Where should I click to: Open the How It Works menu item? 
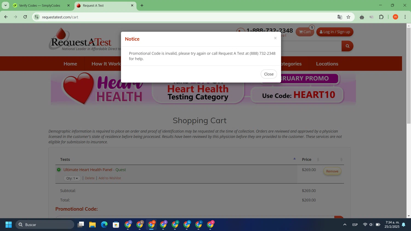coord(106,64)
